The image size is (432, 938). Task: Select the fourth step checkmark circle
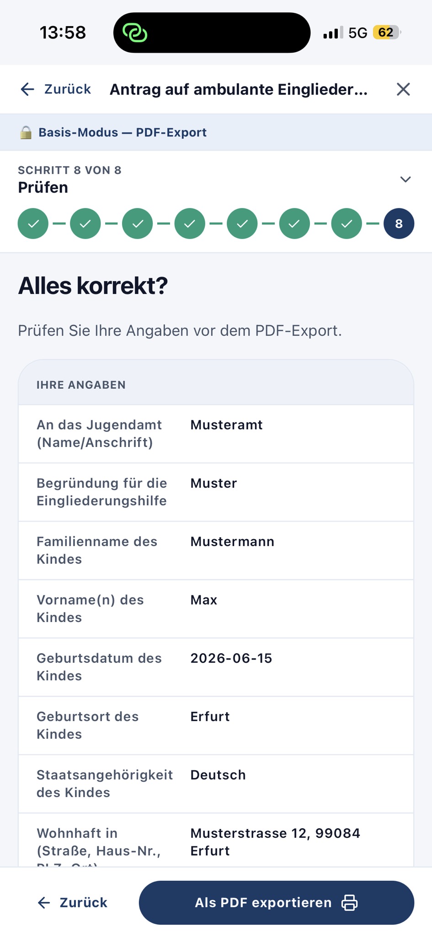tap(190, 224)
